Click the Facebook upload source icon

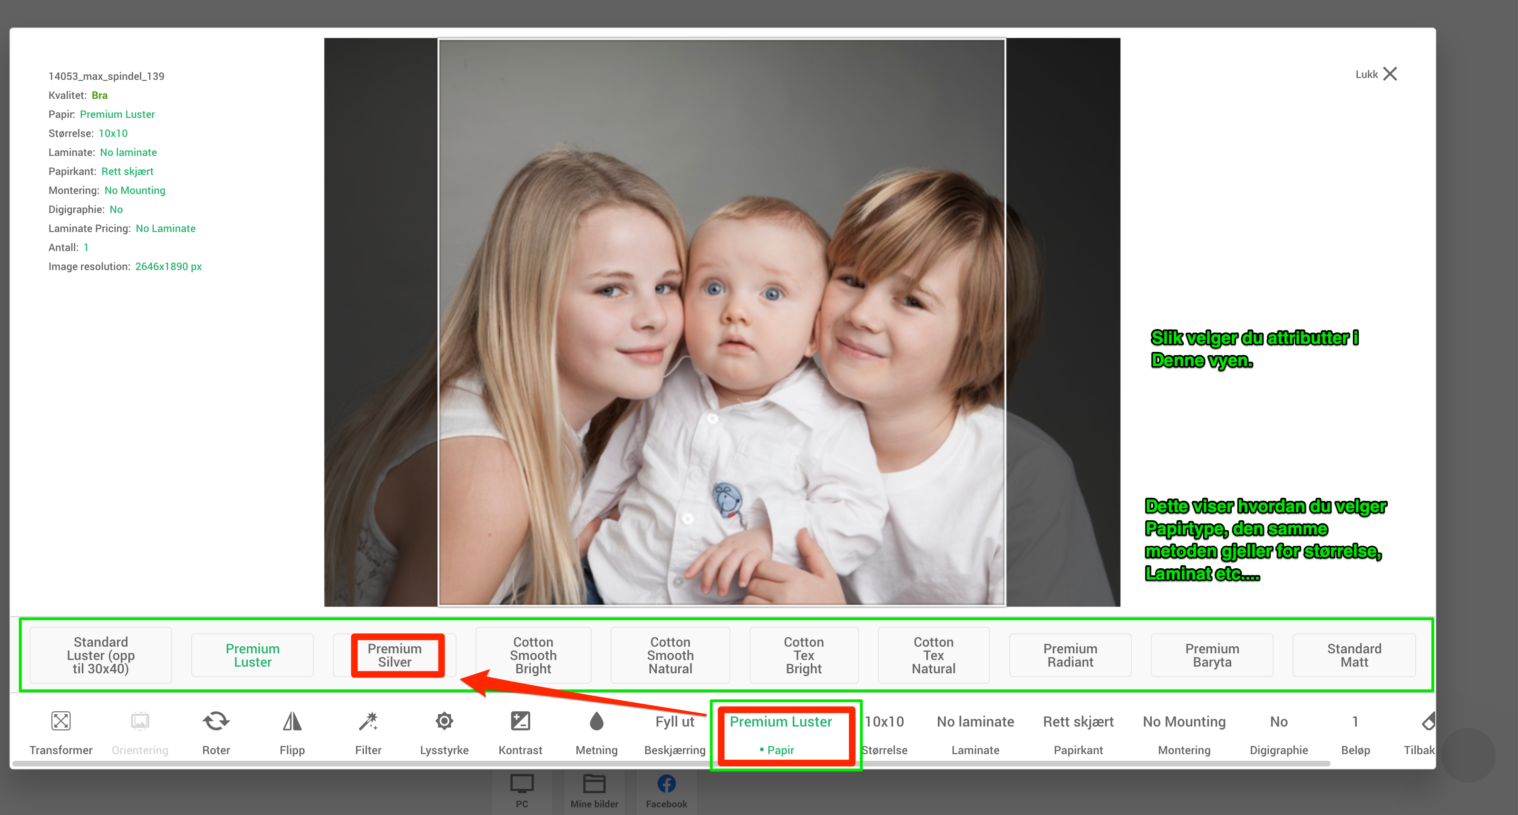click(666, 785)
